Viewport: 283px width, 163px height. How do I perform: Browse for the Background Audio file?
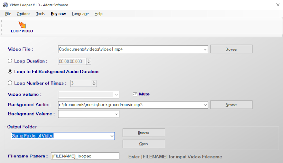(231, 105)
